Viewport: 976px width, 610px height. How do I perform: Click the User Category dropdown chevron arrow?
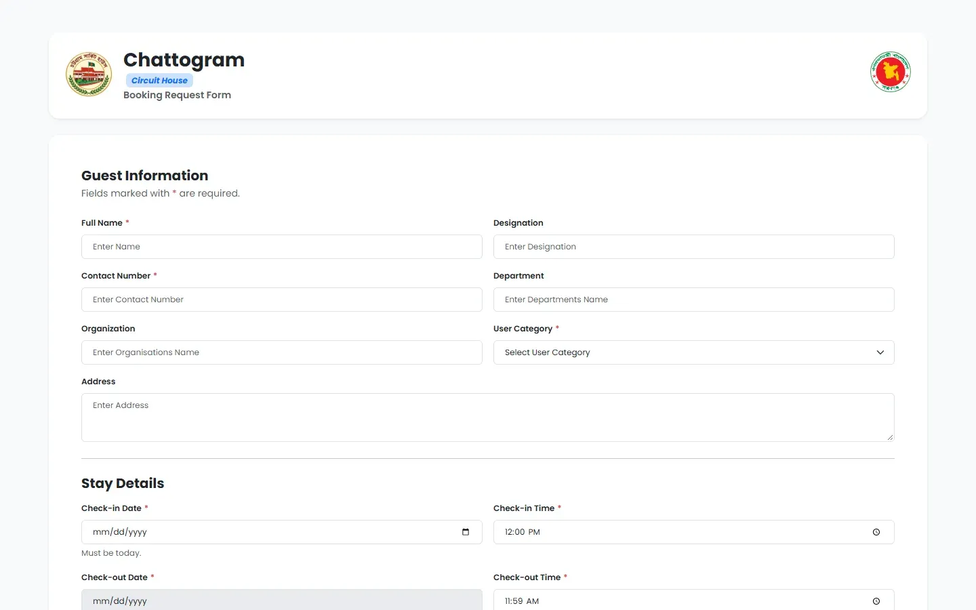tap(880, 352)
